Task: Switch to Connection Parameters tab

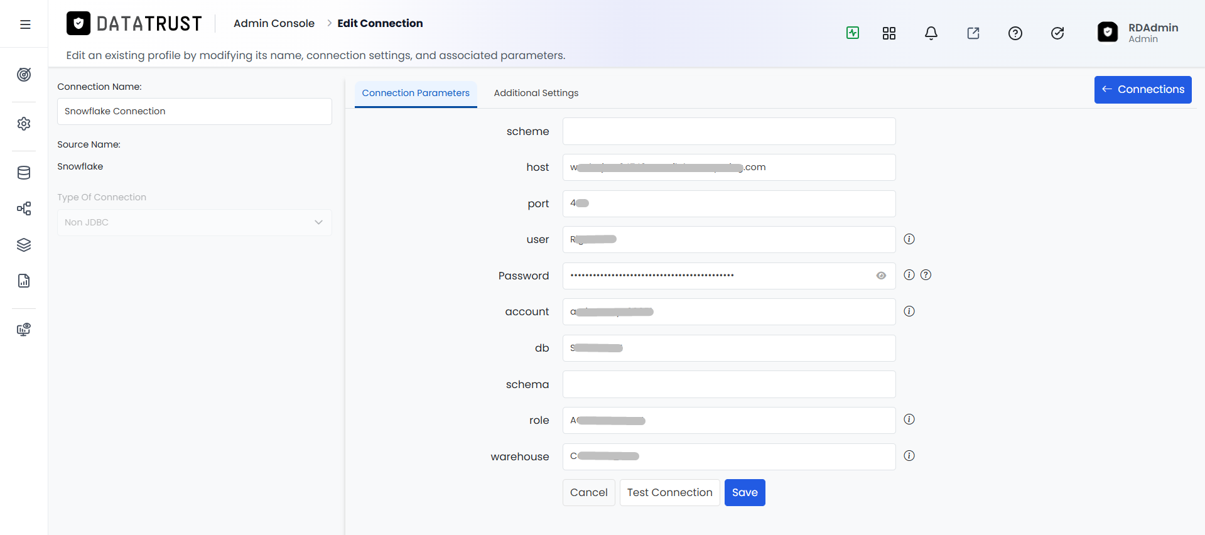Action: 416,93
